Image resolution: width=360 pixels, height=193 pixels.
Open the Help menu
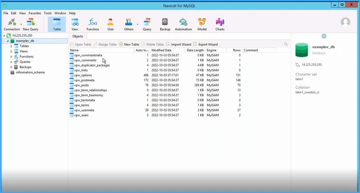[x=72, y=13]
